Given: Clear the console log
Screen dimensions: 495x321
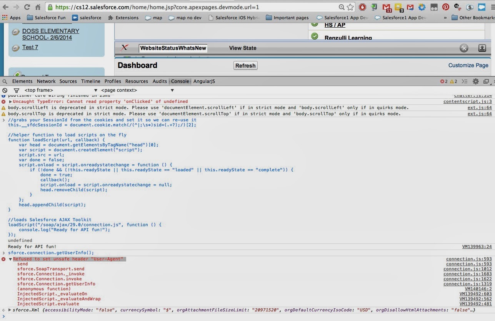Looking at the screenshot, I should (5, 90).
